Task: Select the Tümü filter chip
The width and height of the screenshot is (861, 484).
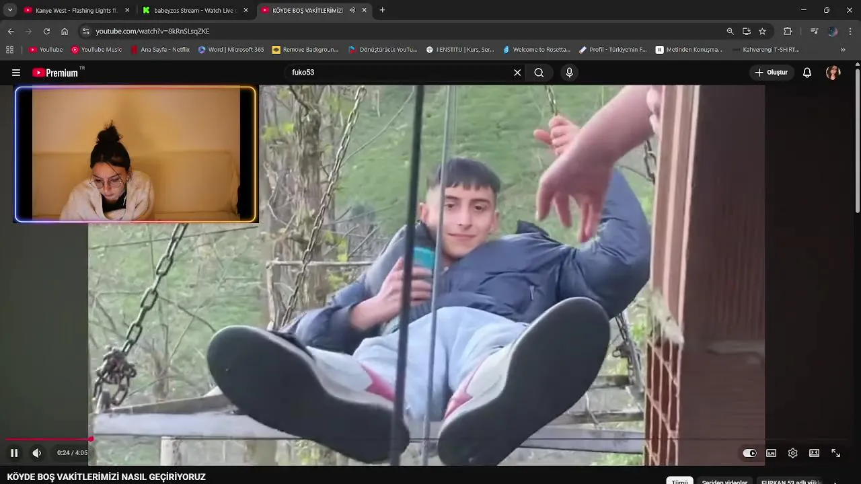Action: (679, 481)
